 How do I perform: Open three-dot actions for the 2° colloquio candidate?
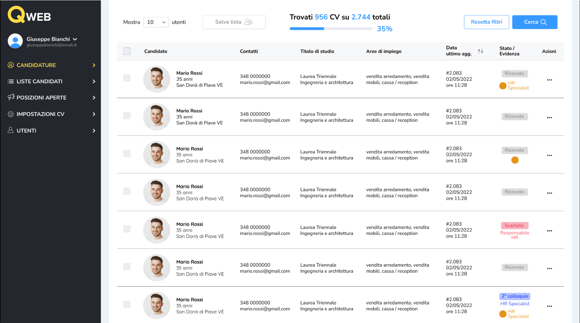coord(549,306)
